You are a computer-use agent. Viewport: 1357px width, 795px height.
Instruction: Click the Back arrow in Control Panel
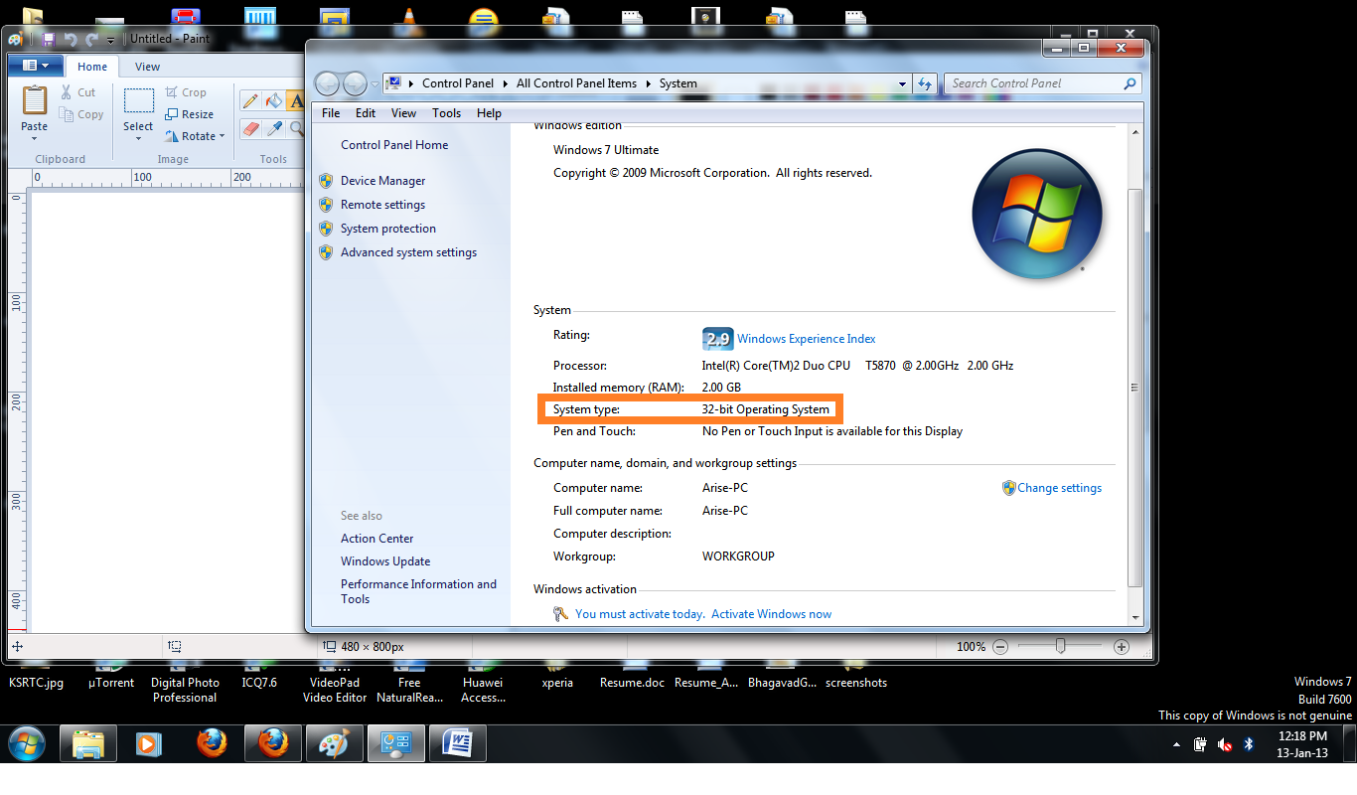pos(327,83)
